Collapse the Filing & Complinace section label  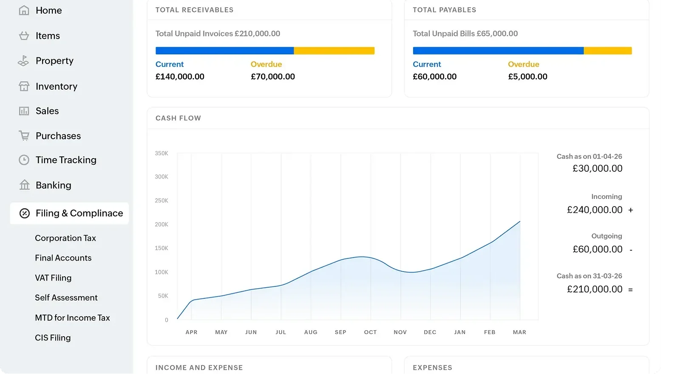79,213
